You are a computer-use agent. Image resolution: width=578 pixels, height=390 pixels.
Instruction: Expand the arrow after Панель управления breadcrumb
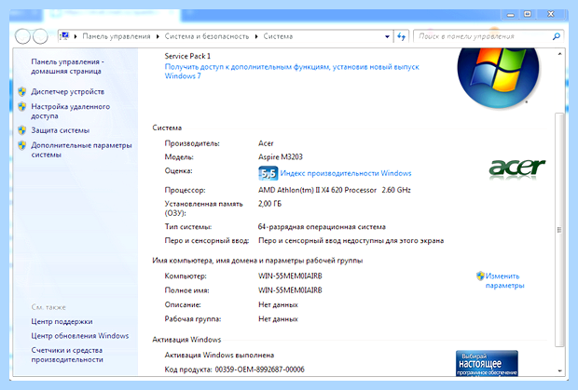[x=158, y=36]
